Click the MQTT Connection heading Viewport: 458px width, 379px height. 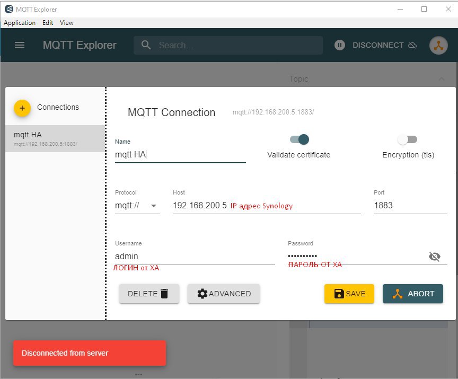(171, 112)
